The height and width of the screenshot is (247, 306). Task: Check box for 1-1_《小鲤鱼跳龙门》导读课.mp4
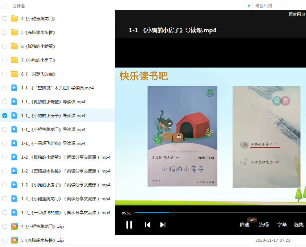[5, 130]
